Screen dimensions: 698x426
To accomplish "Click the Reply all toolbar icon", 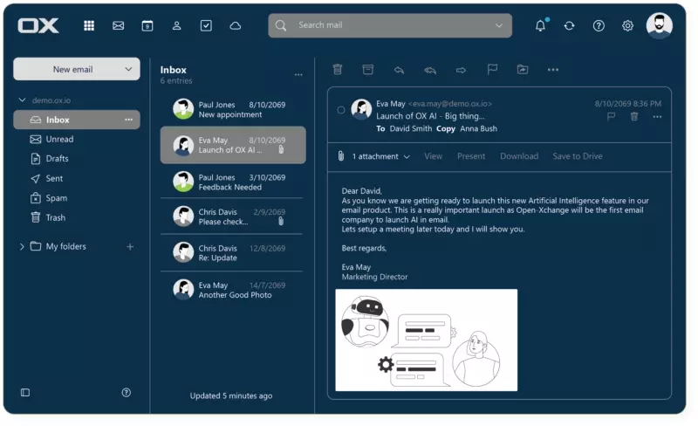I will pos(429,70).
